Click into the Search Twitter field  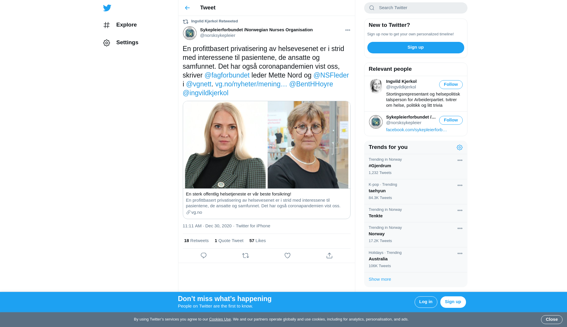pos(416,8)
